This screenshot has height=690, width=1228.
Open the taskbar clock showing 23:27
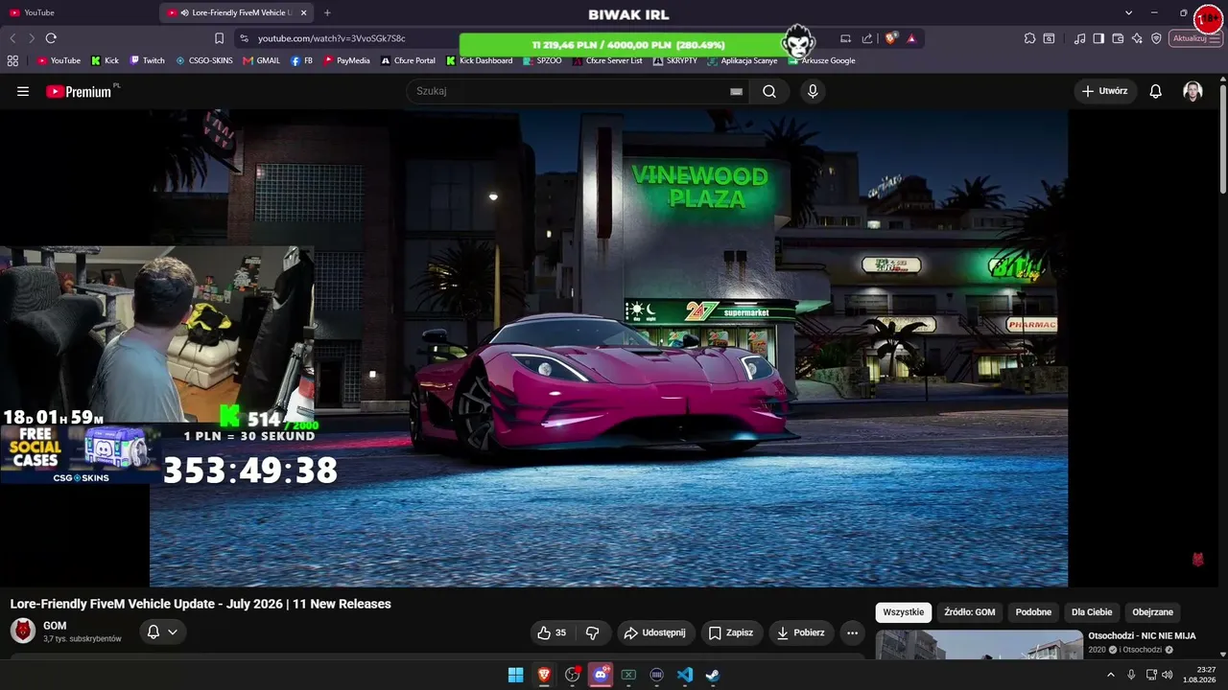(x=1199, y=675)
